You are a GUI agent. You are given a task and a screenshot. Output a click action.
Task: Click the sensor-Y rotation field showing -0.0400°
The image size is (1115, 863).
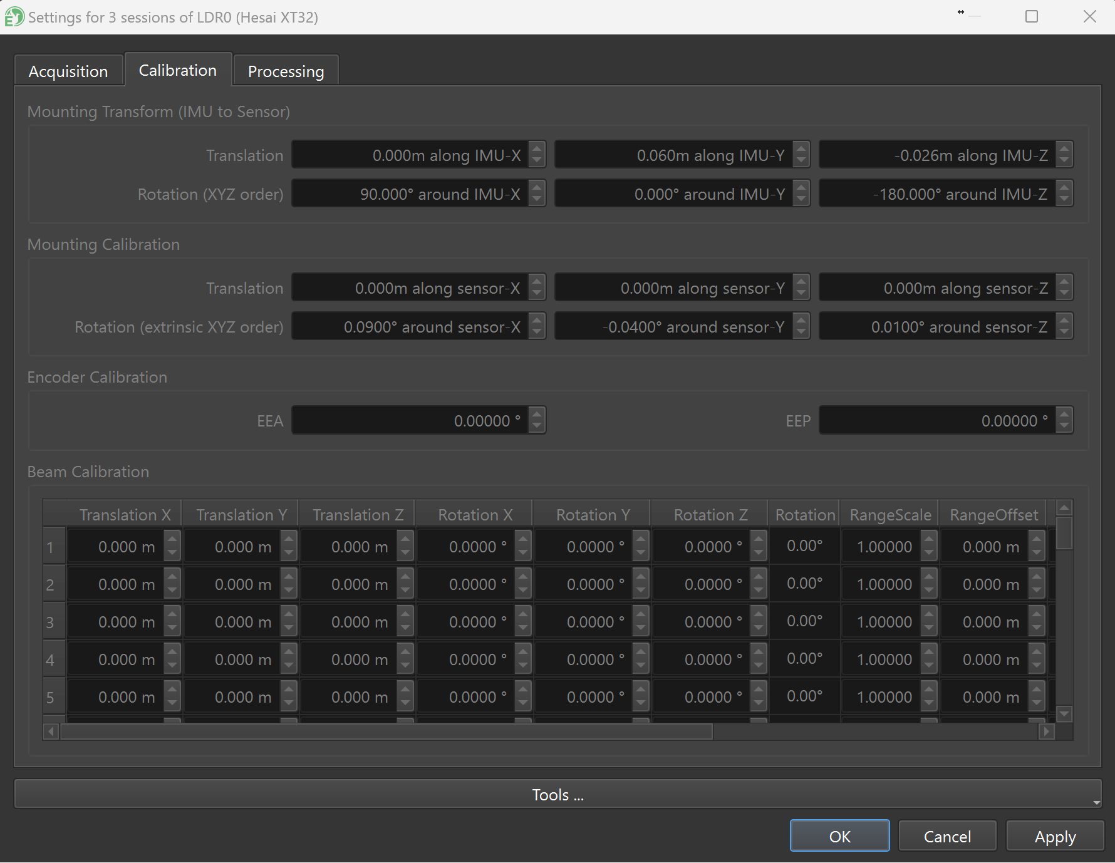tap(673, 327)
